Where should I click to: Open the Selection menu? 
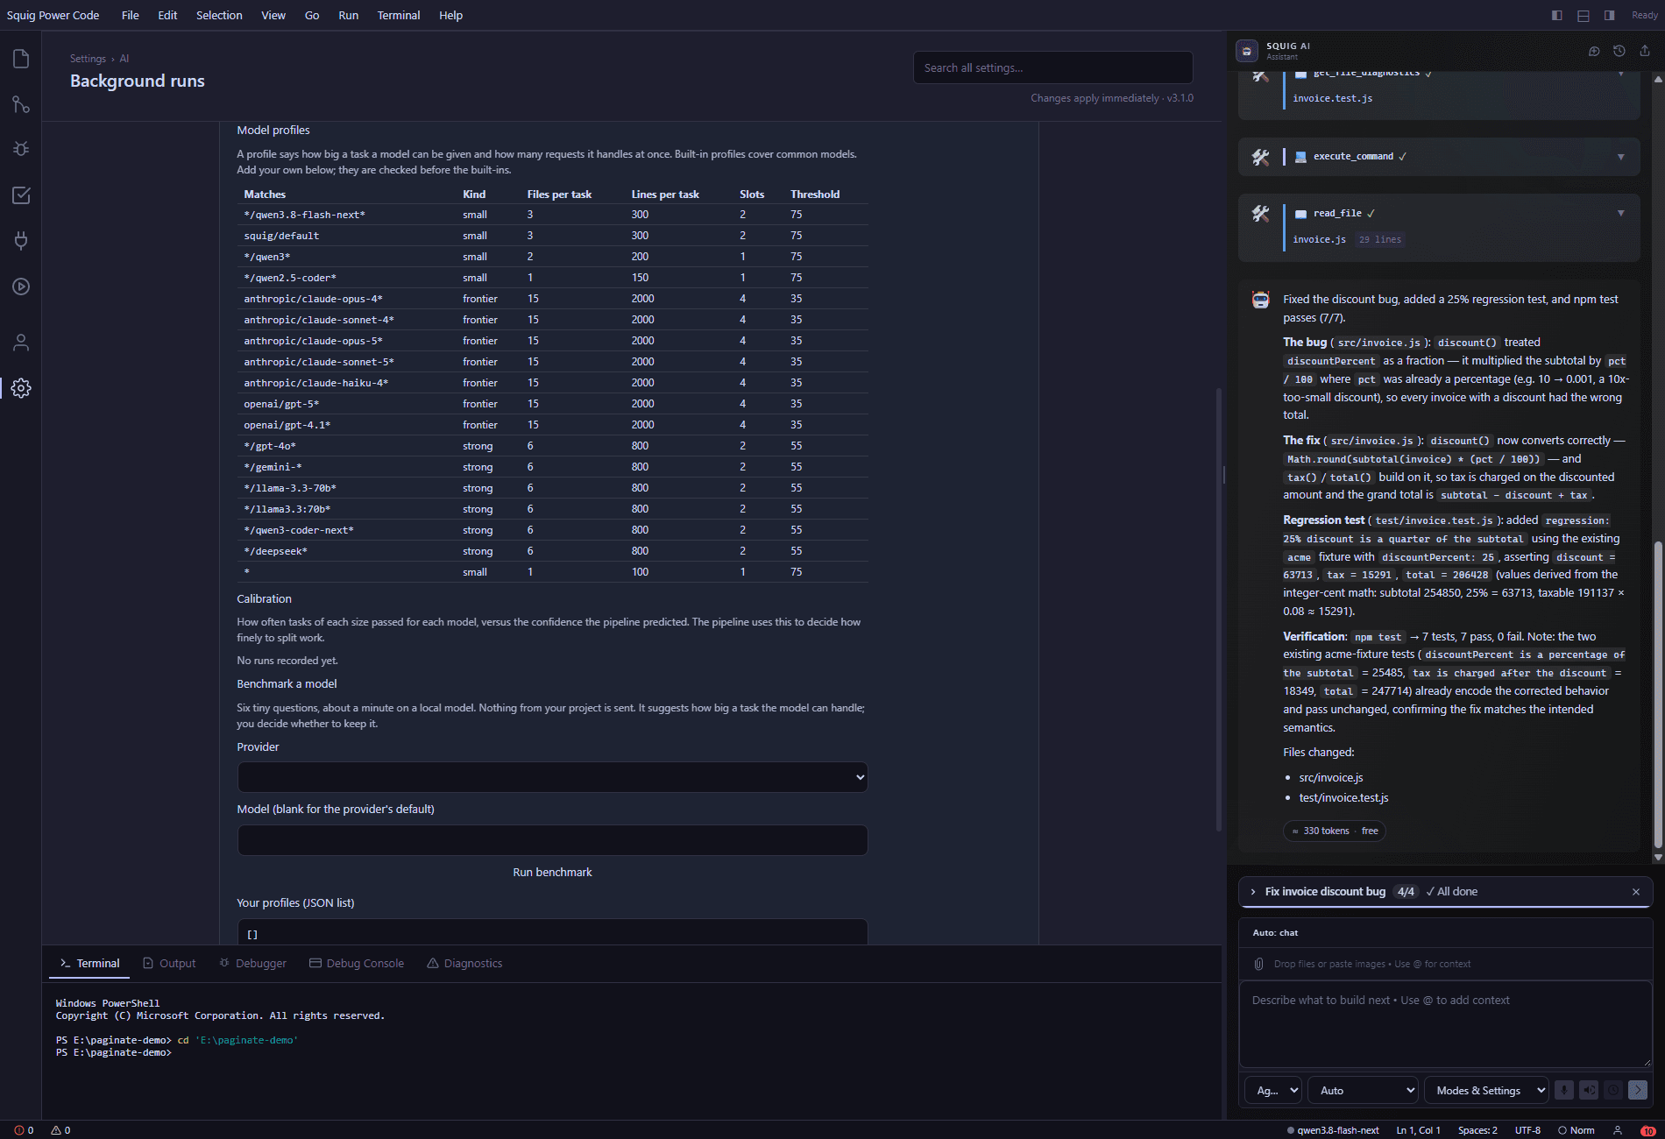(x=219, y=15)
